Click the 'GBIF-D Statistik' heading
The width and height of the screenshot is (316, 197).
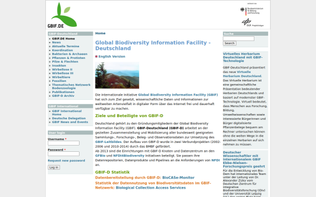[x=113, y=172]
